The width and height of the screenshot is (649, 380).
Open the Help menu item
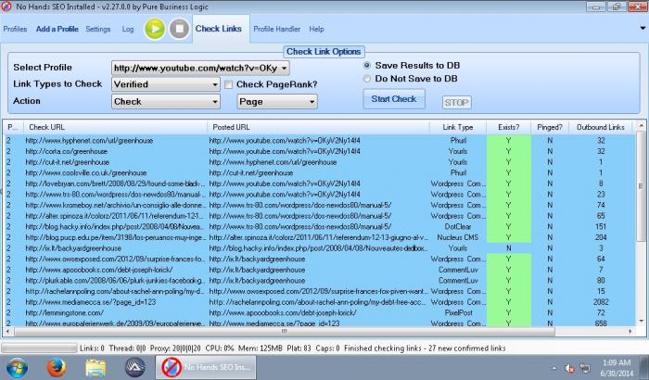(x=316, y=29)
